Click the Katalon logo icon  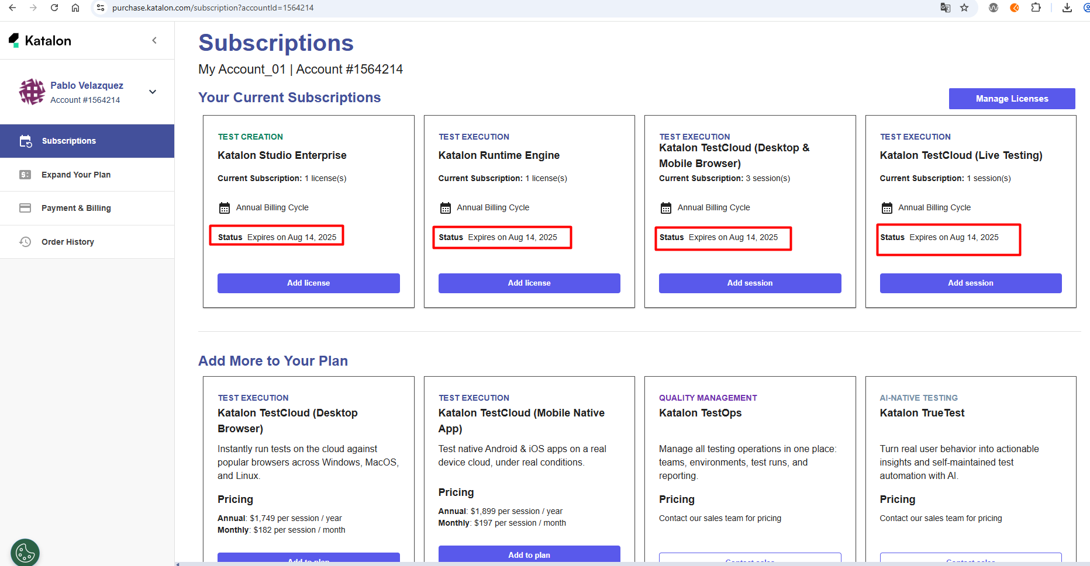click(x=14, y=40)
